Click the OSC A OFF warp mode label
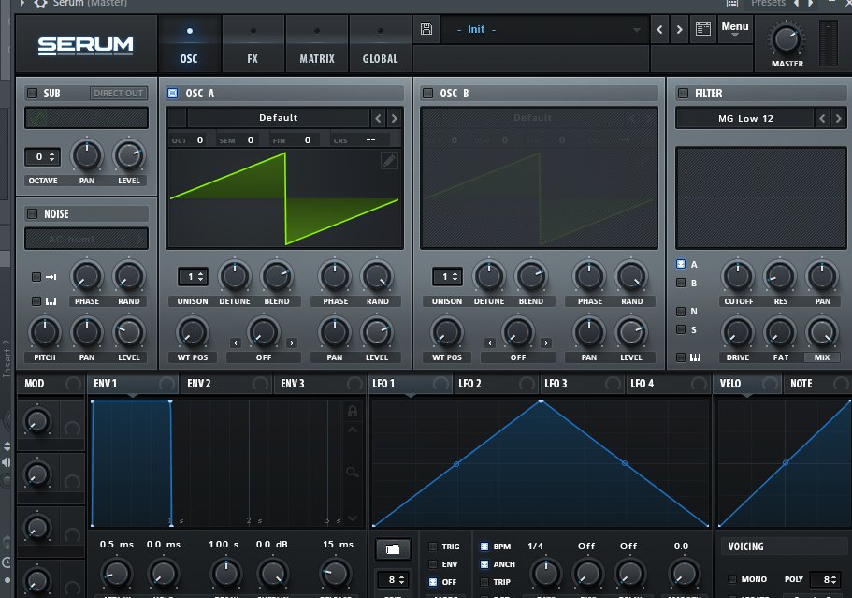 point(264,357)
